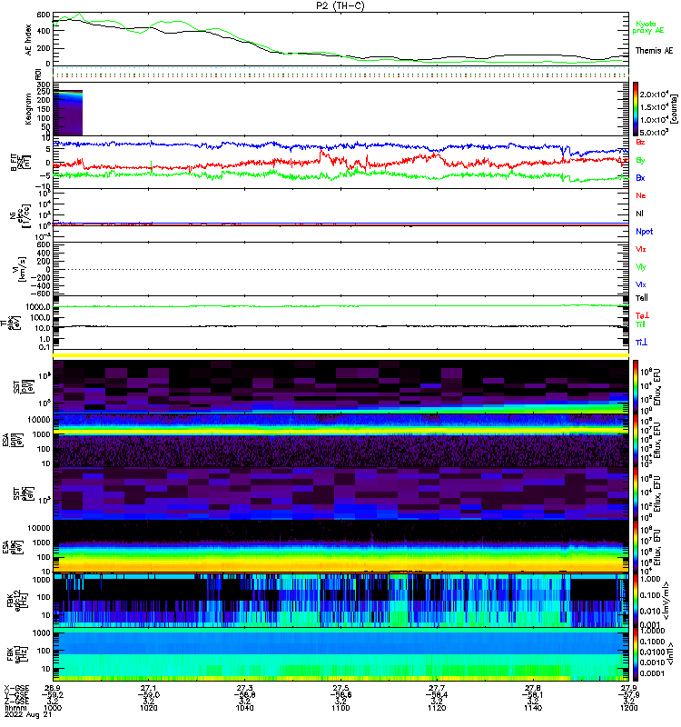
Task: Select the 1.5x10^4 color bar tick
Action: [653, 106]
